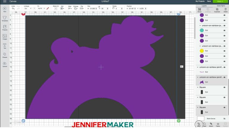Hide the yellow Cut layer
This screenshot has width=229, height=129.
click(225, 51)
